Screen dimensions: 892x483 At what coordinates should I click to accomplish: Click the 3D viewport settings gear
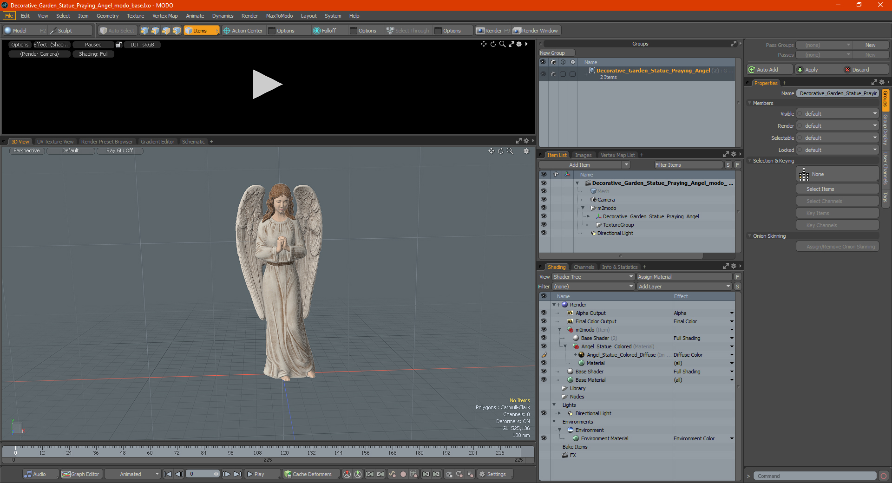(526, 151)
